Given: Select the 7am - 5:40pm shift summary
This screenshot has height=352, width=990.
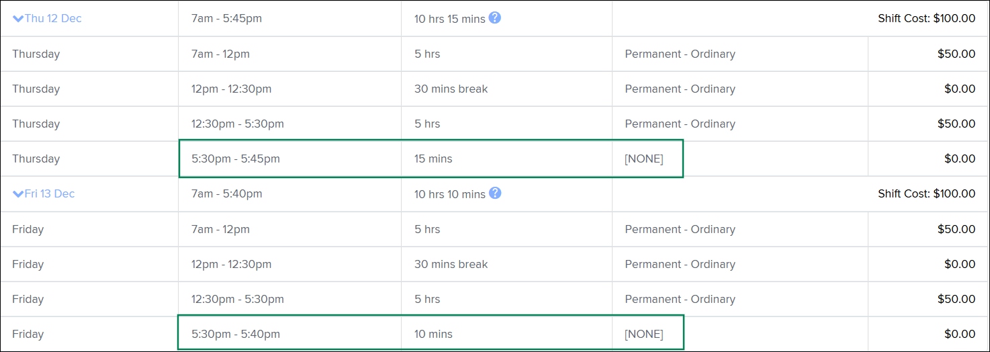Looking at the screenshot, I should (x=227, y=194).
